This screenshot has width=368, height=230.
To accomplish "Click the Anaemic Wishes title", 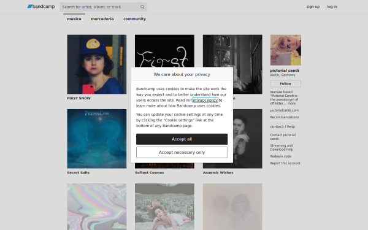I will (218, 172).
